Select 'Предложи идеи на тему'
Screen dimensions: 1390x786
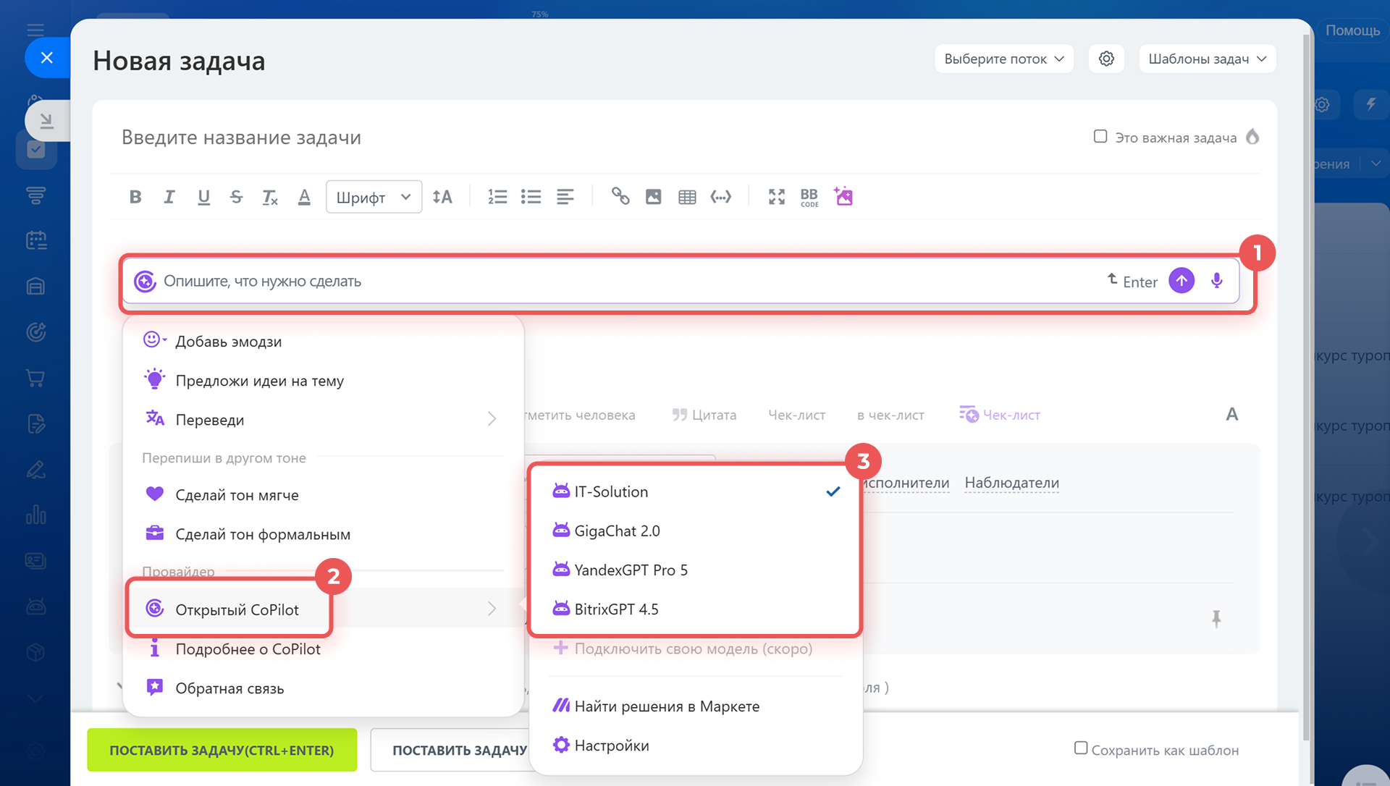[x=323, y=380]
